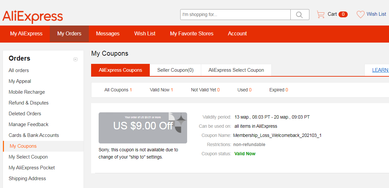Filter by Not Valid Yet coupons

click(205, 90)
